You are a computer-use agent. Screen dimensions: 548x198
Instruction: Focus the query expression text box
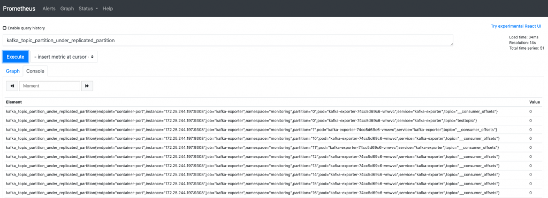click(228, 41)
